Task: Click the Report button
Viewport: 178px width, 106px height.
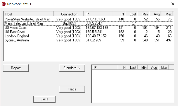Action: (16, 68)
